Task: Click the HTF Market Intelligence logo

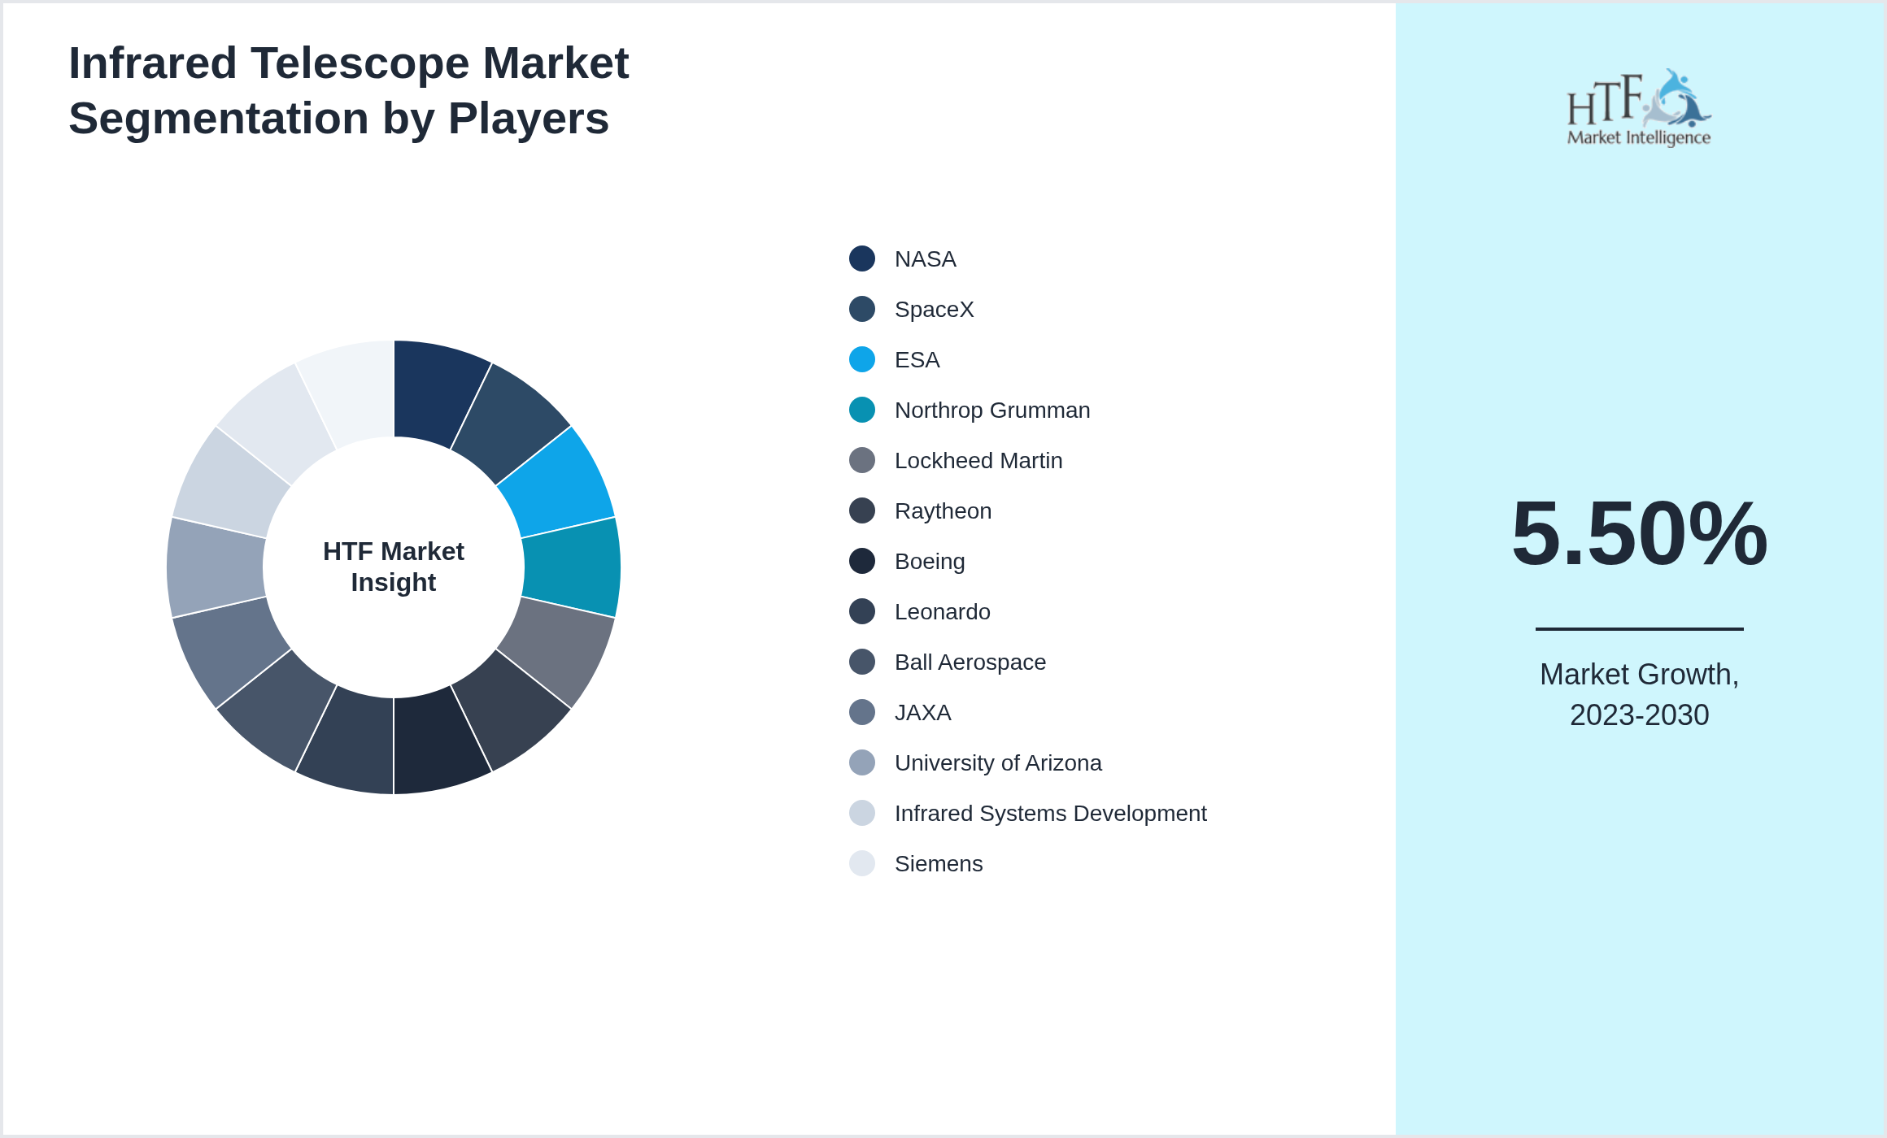Action: click(x=1639, y=107)
